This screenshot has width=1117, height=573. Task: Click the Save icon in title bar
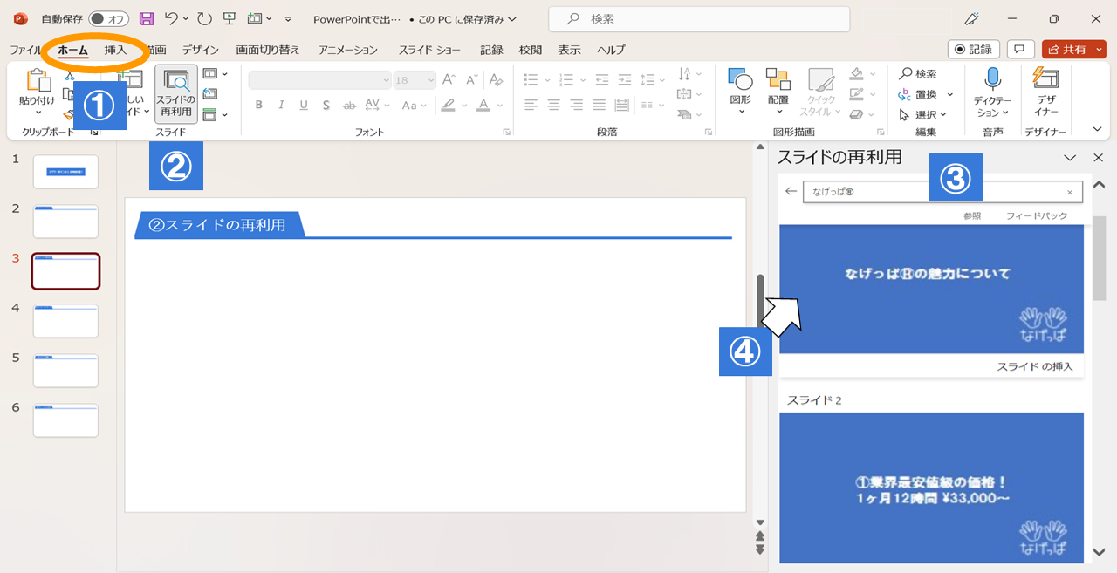146,18
